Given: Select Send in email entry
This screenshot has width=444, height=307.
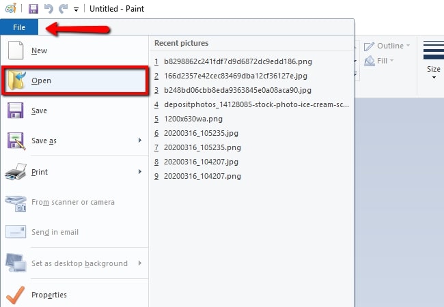Looking at the screenshot, I should pos(74,232).
